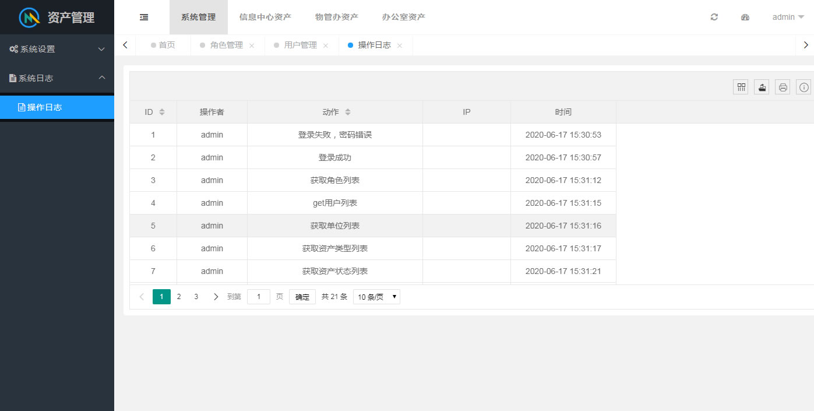Image resolution: width=814 pixels, height=411 pixels.
Task: Collapse the 系统日志 sidebar menu
Action: tap(57, 78)
